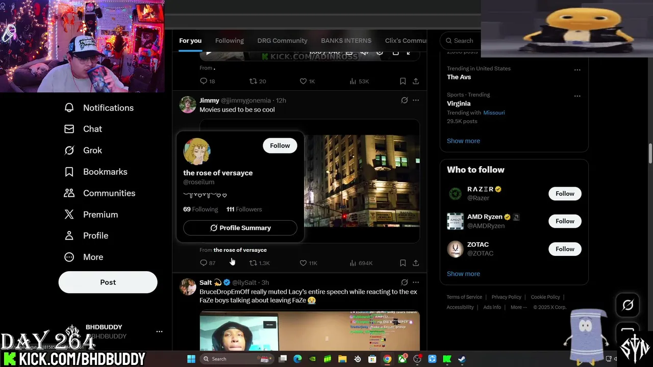Share Jimmy's movie post
The width and height of the screenshot is (653, 367).
point(416,263)
